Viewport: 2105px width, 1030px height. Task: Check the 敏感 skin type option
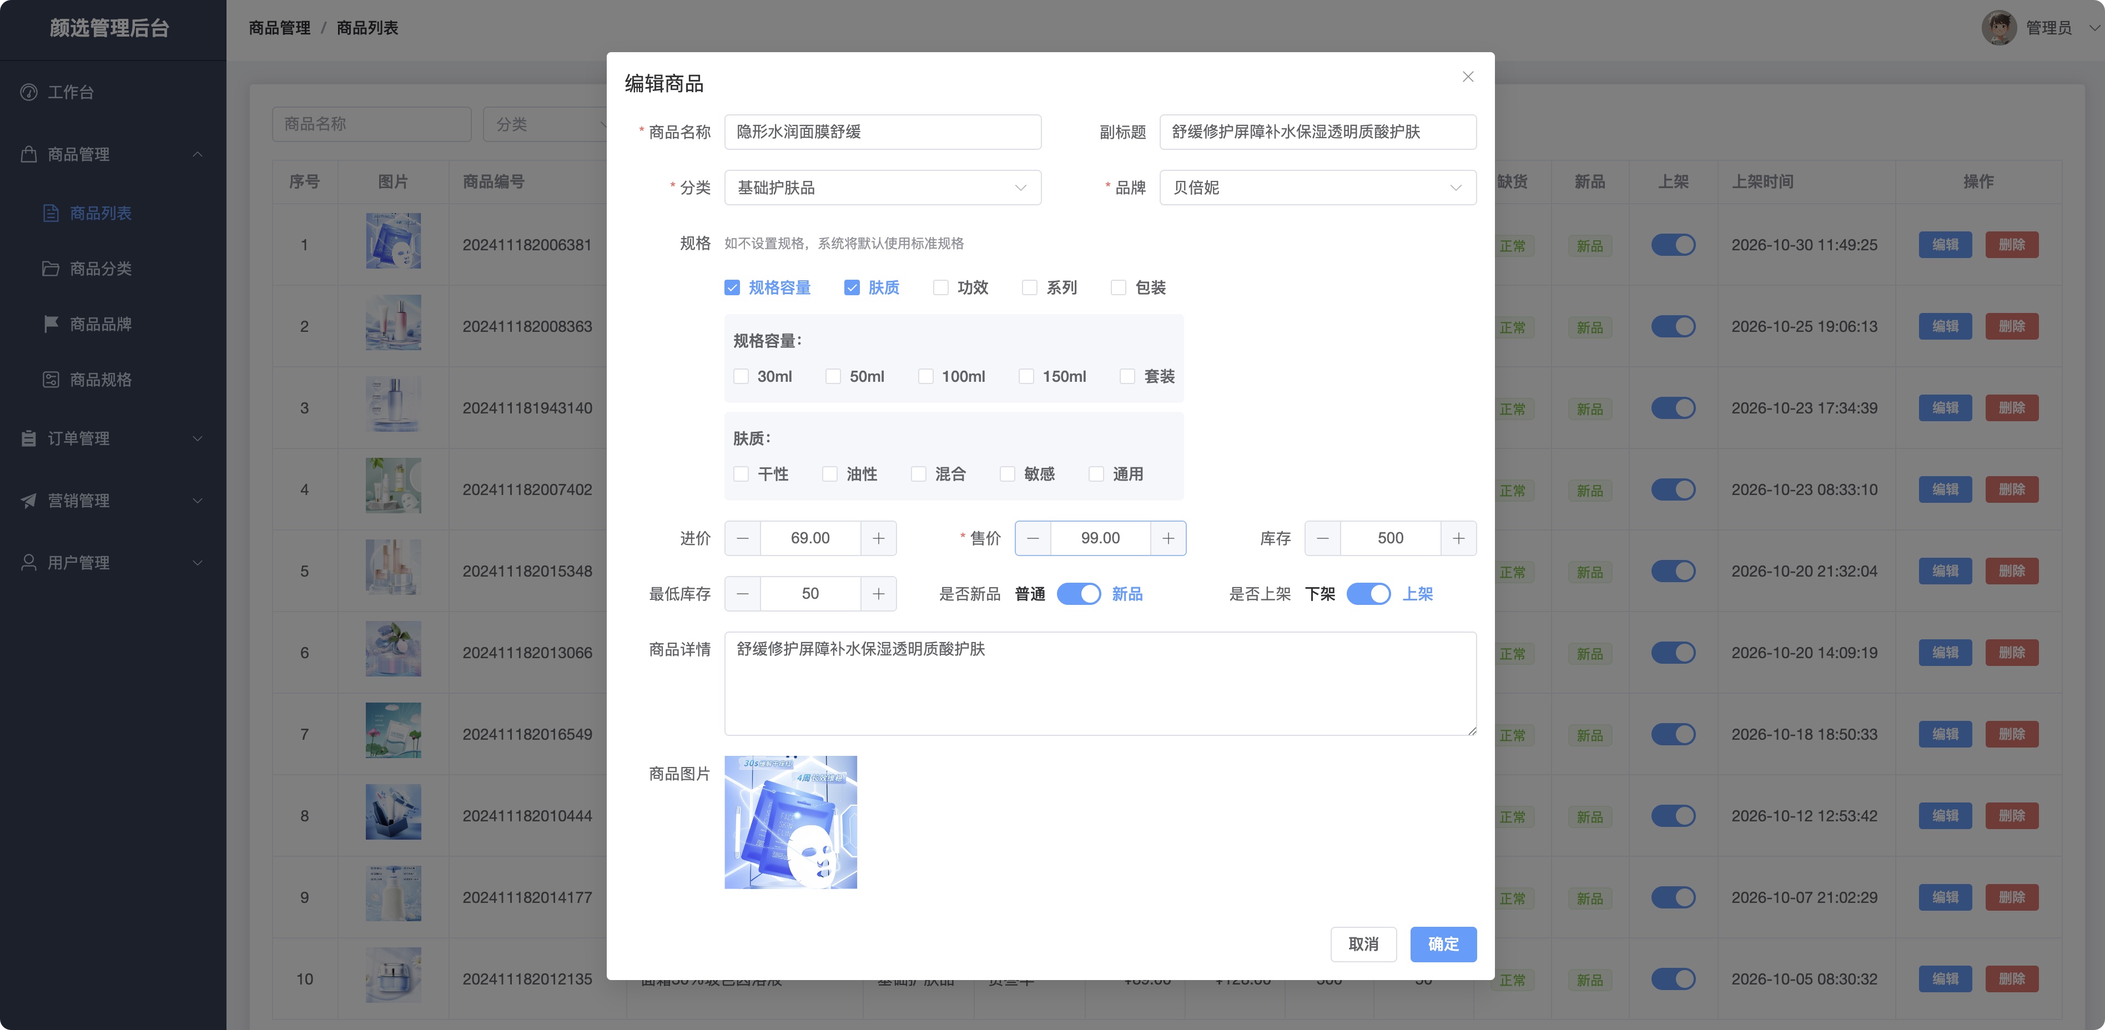[1008, 474]
